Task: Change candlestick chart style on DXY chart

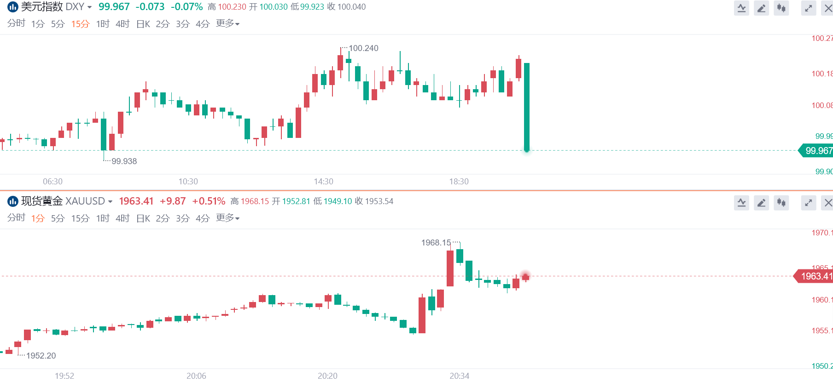Action: pyautogui.click(x=781, y=8)
